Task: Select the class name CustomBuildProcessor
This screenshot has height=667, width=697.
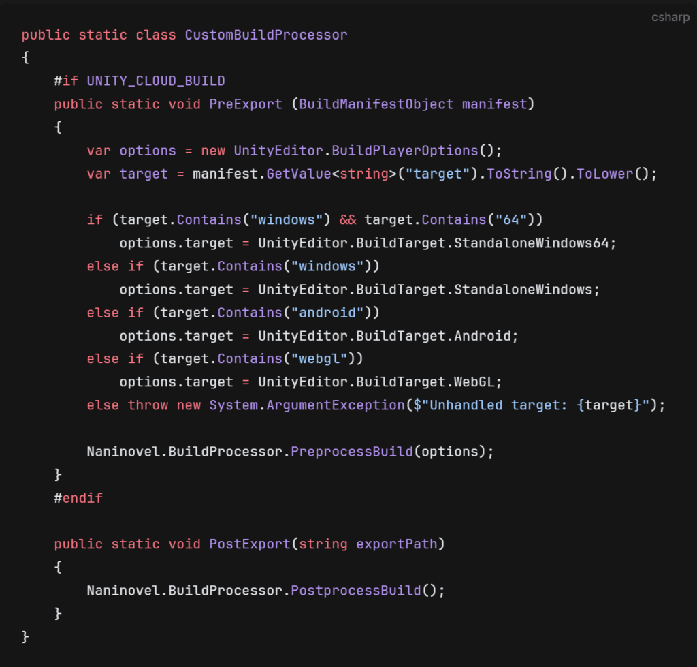Action: 265,35
